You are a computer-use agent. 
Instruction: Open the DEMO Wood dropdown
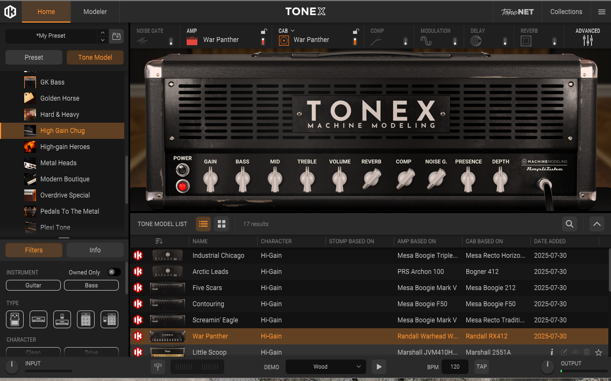coord(326,366)
